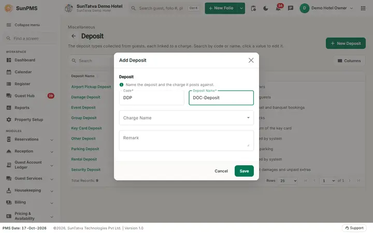The width and height of the screenshot is (373, 233).
Task: Open the Other Deposit entry
Action: point(83,139)
